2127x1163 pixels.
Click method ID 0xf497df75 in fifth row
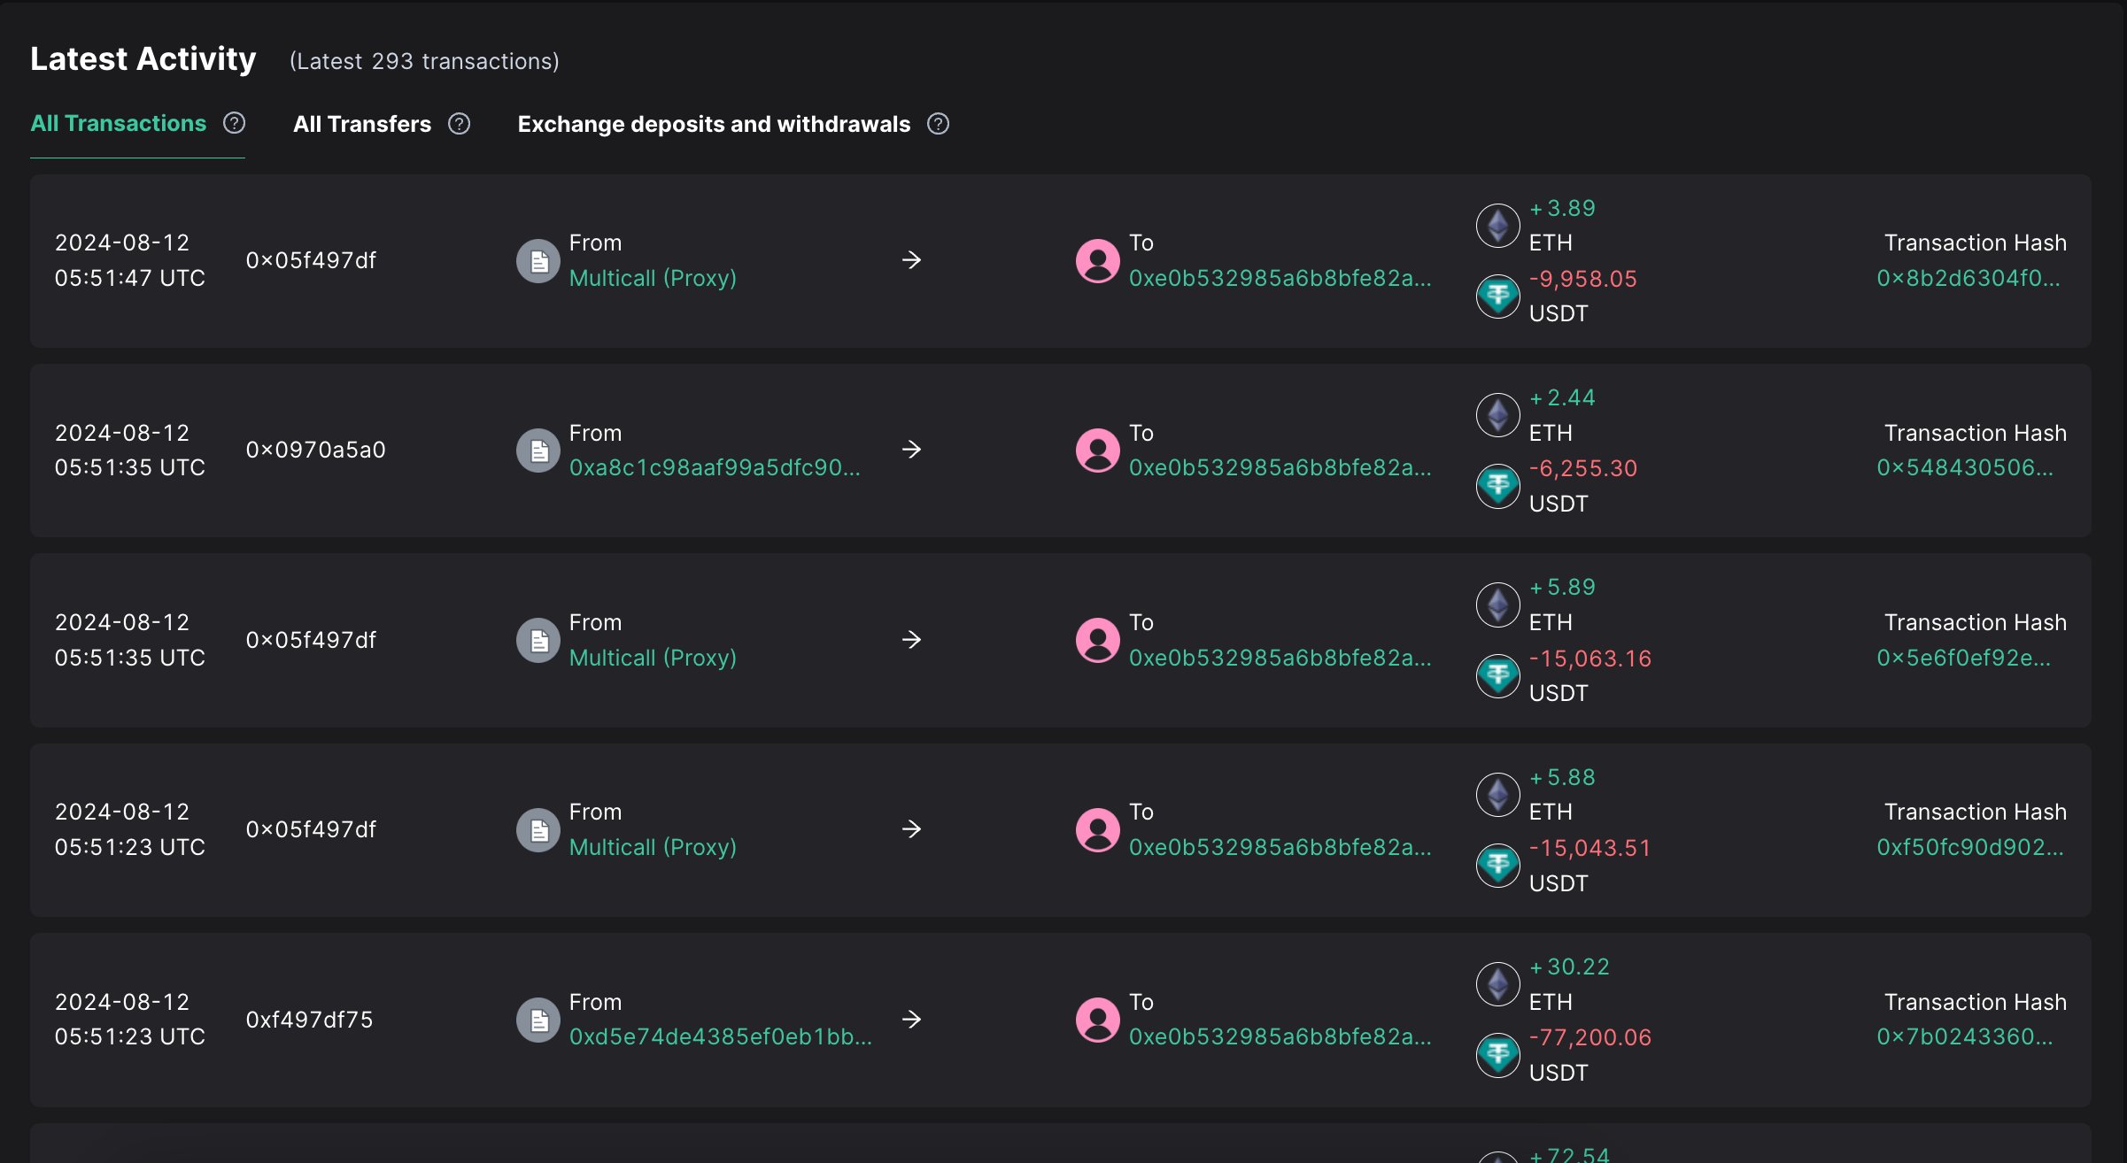click(x=309, y=1020)
